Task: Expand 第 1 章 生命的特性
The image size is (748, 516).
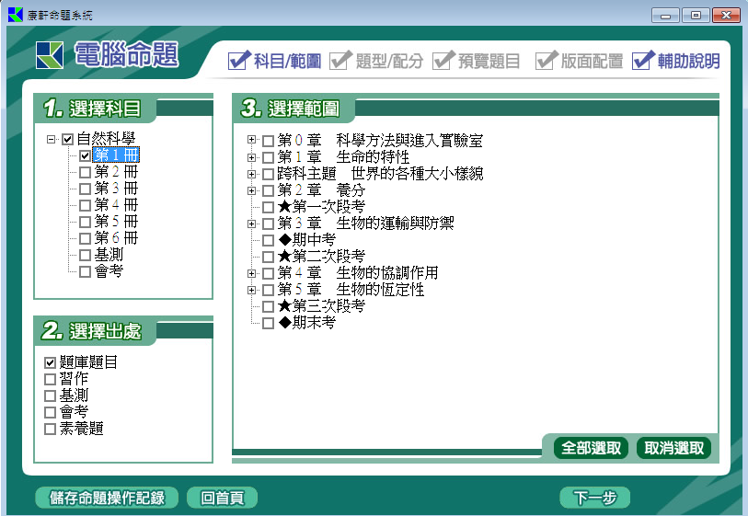Action: click(x=251, y=157)
